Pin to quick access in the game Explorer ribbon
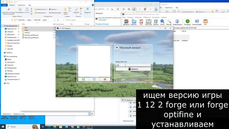Image resolution: width=229 pixels, height=129 pixels. point(9,11)
